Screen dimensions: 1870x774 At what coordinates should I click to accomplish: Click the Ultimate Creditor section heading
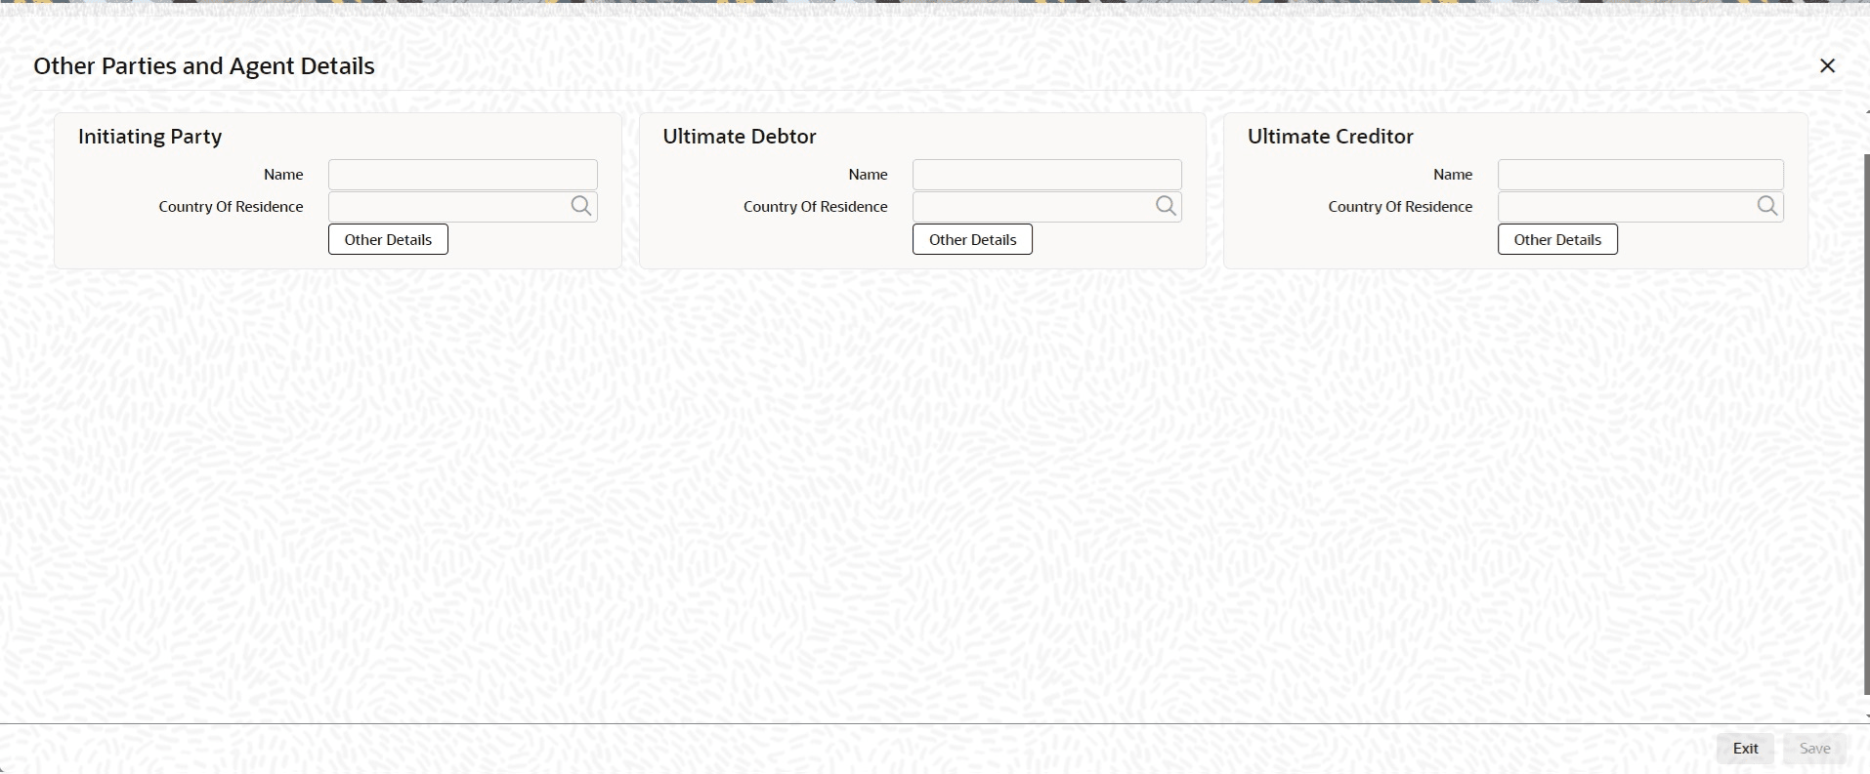point(1331,137)
